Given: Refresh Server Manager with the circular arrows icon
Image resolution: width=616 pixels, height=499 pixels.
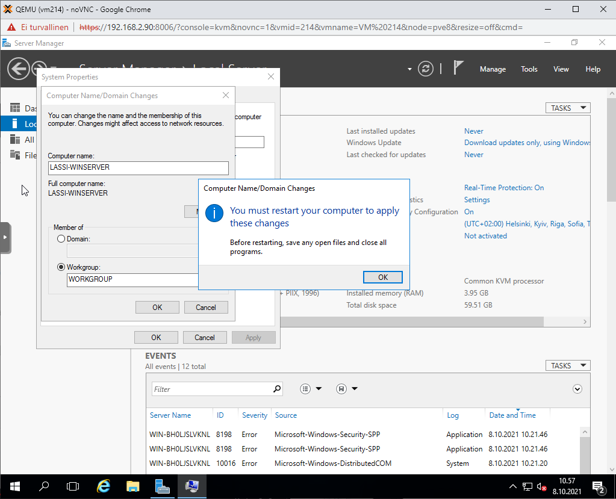Looking at the screenshot, I should [x=426, y=69].
